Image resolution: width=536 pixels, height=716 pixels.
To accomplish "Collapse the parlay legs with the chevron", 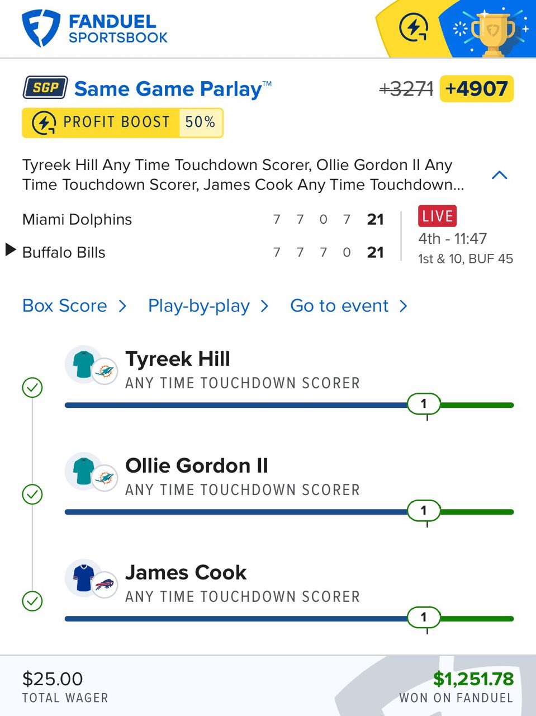I will (499, 175).
